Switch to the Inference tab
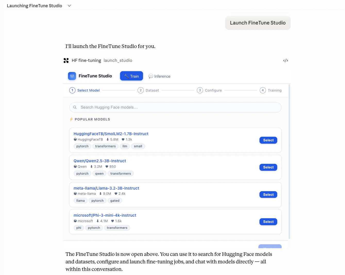Screen dimensions: 345x275 pyautogui.click(x=159, y=76)
